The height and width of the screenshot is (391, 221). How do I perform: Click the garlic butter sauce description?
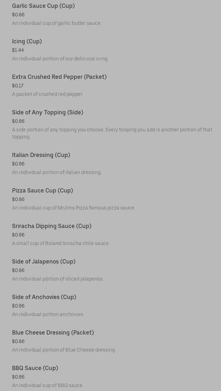[x=57, y=23]
